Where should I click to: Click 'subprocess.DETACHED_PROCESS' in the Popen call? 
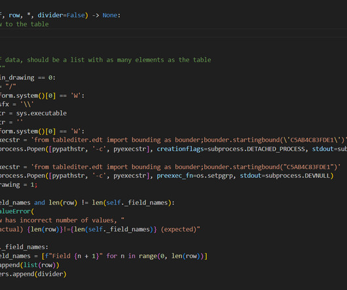256,149
